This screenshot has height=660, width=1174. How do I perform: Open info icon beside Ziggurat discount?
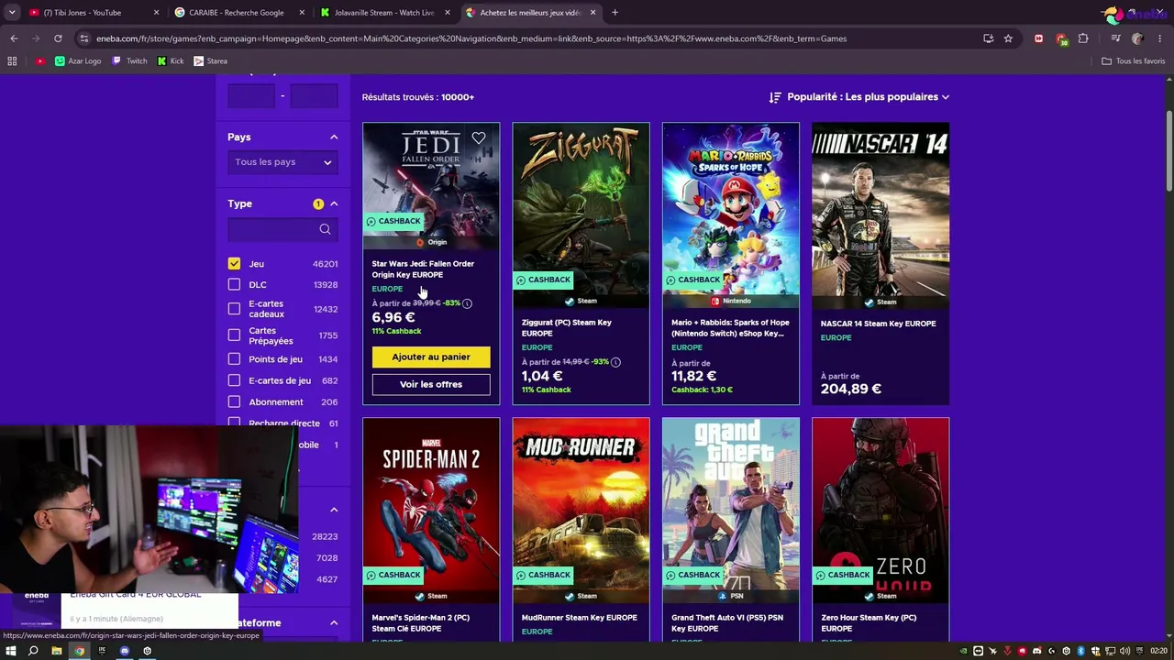[615, 362]
